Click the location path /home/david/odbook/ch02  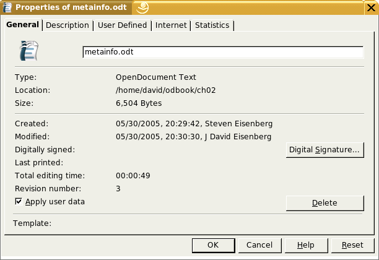pyautogui.click(x=165, y=90)
